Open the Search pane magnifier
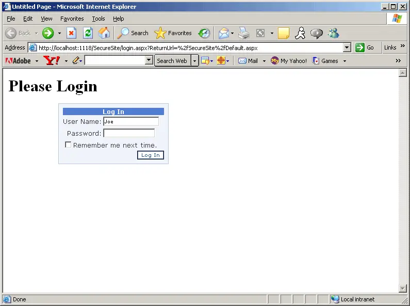 (x=123, y=33)
